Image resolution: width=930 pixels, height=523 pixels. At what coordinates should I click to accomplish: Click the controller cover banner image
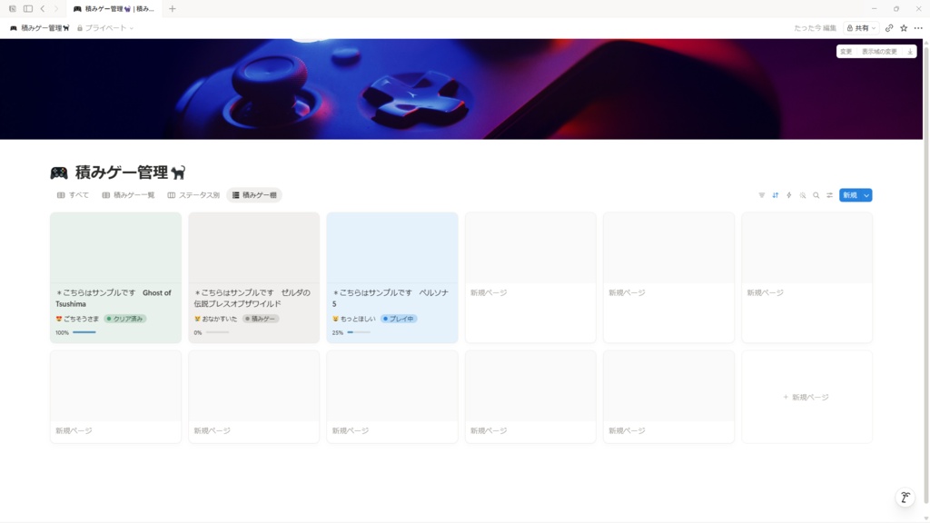tap(461, 89)
